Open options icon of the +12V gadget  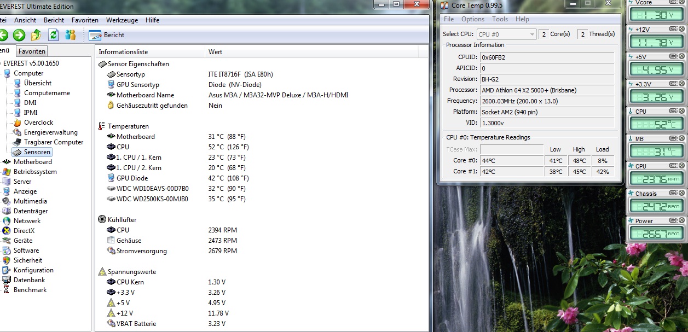[674, 29]
